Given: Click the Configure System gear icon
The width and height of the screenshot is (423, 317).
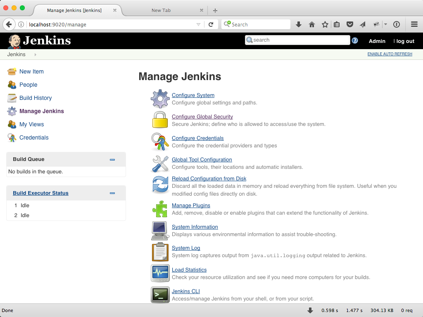Looking at the screenshot, I should pos(160,99).
